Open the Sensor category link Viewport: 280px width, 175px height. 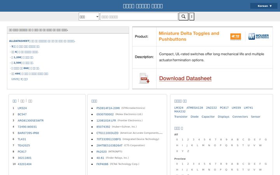pos(255,117)
